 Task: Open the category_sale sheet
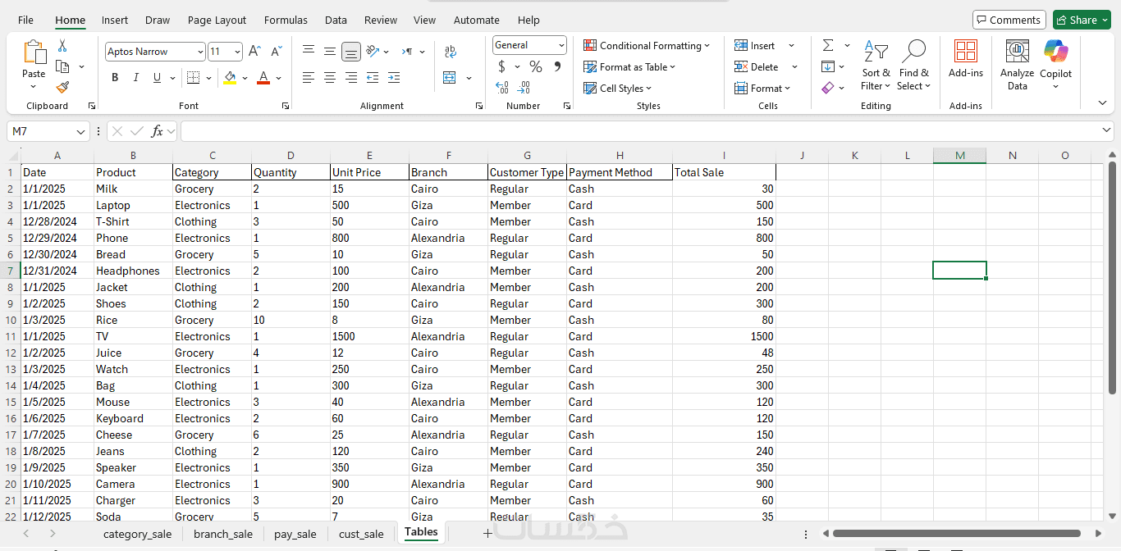pyautogui.click(x=137, y=534)
